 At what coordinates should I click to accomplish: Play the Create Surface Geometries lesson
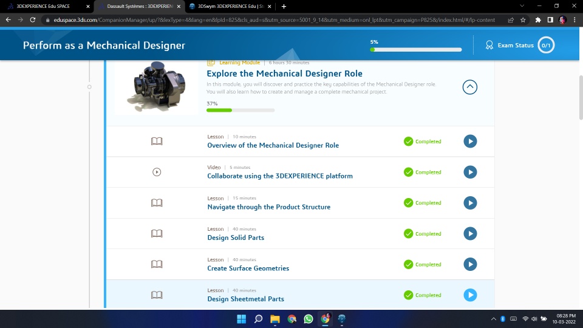(x=470, y=264)
